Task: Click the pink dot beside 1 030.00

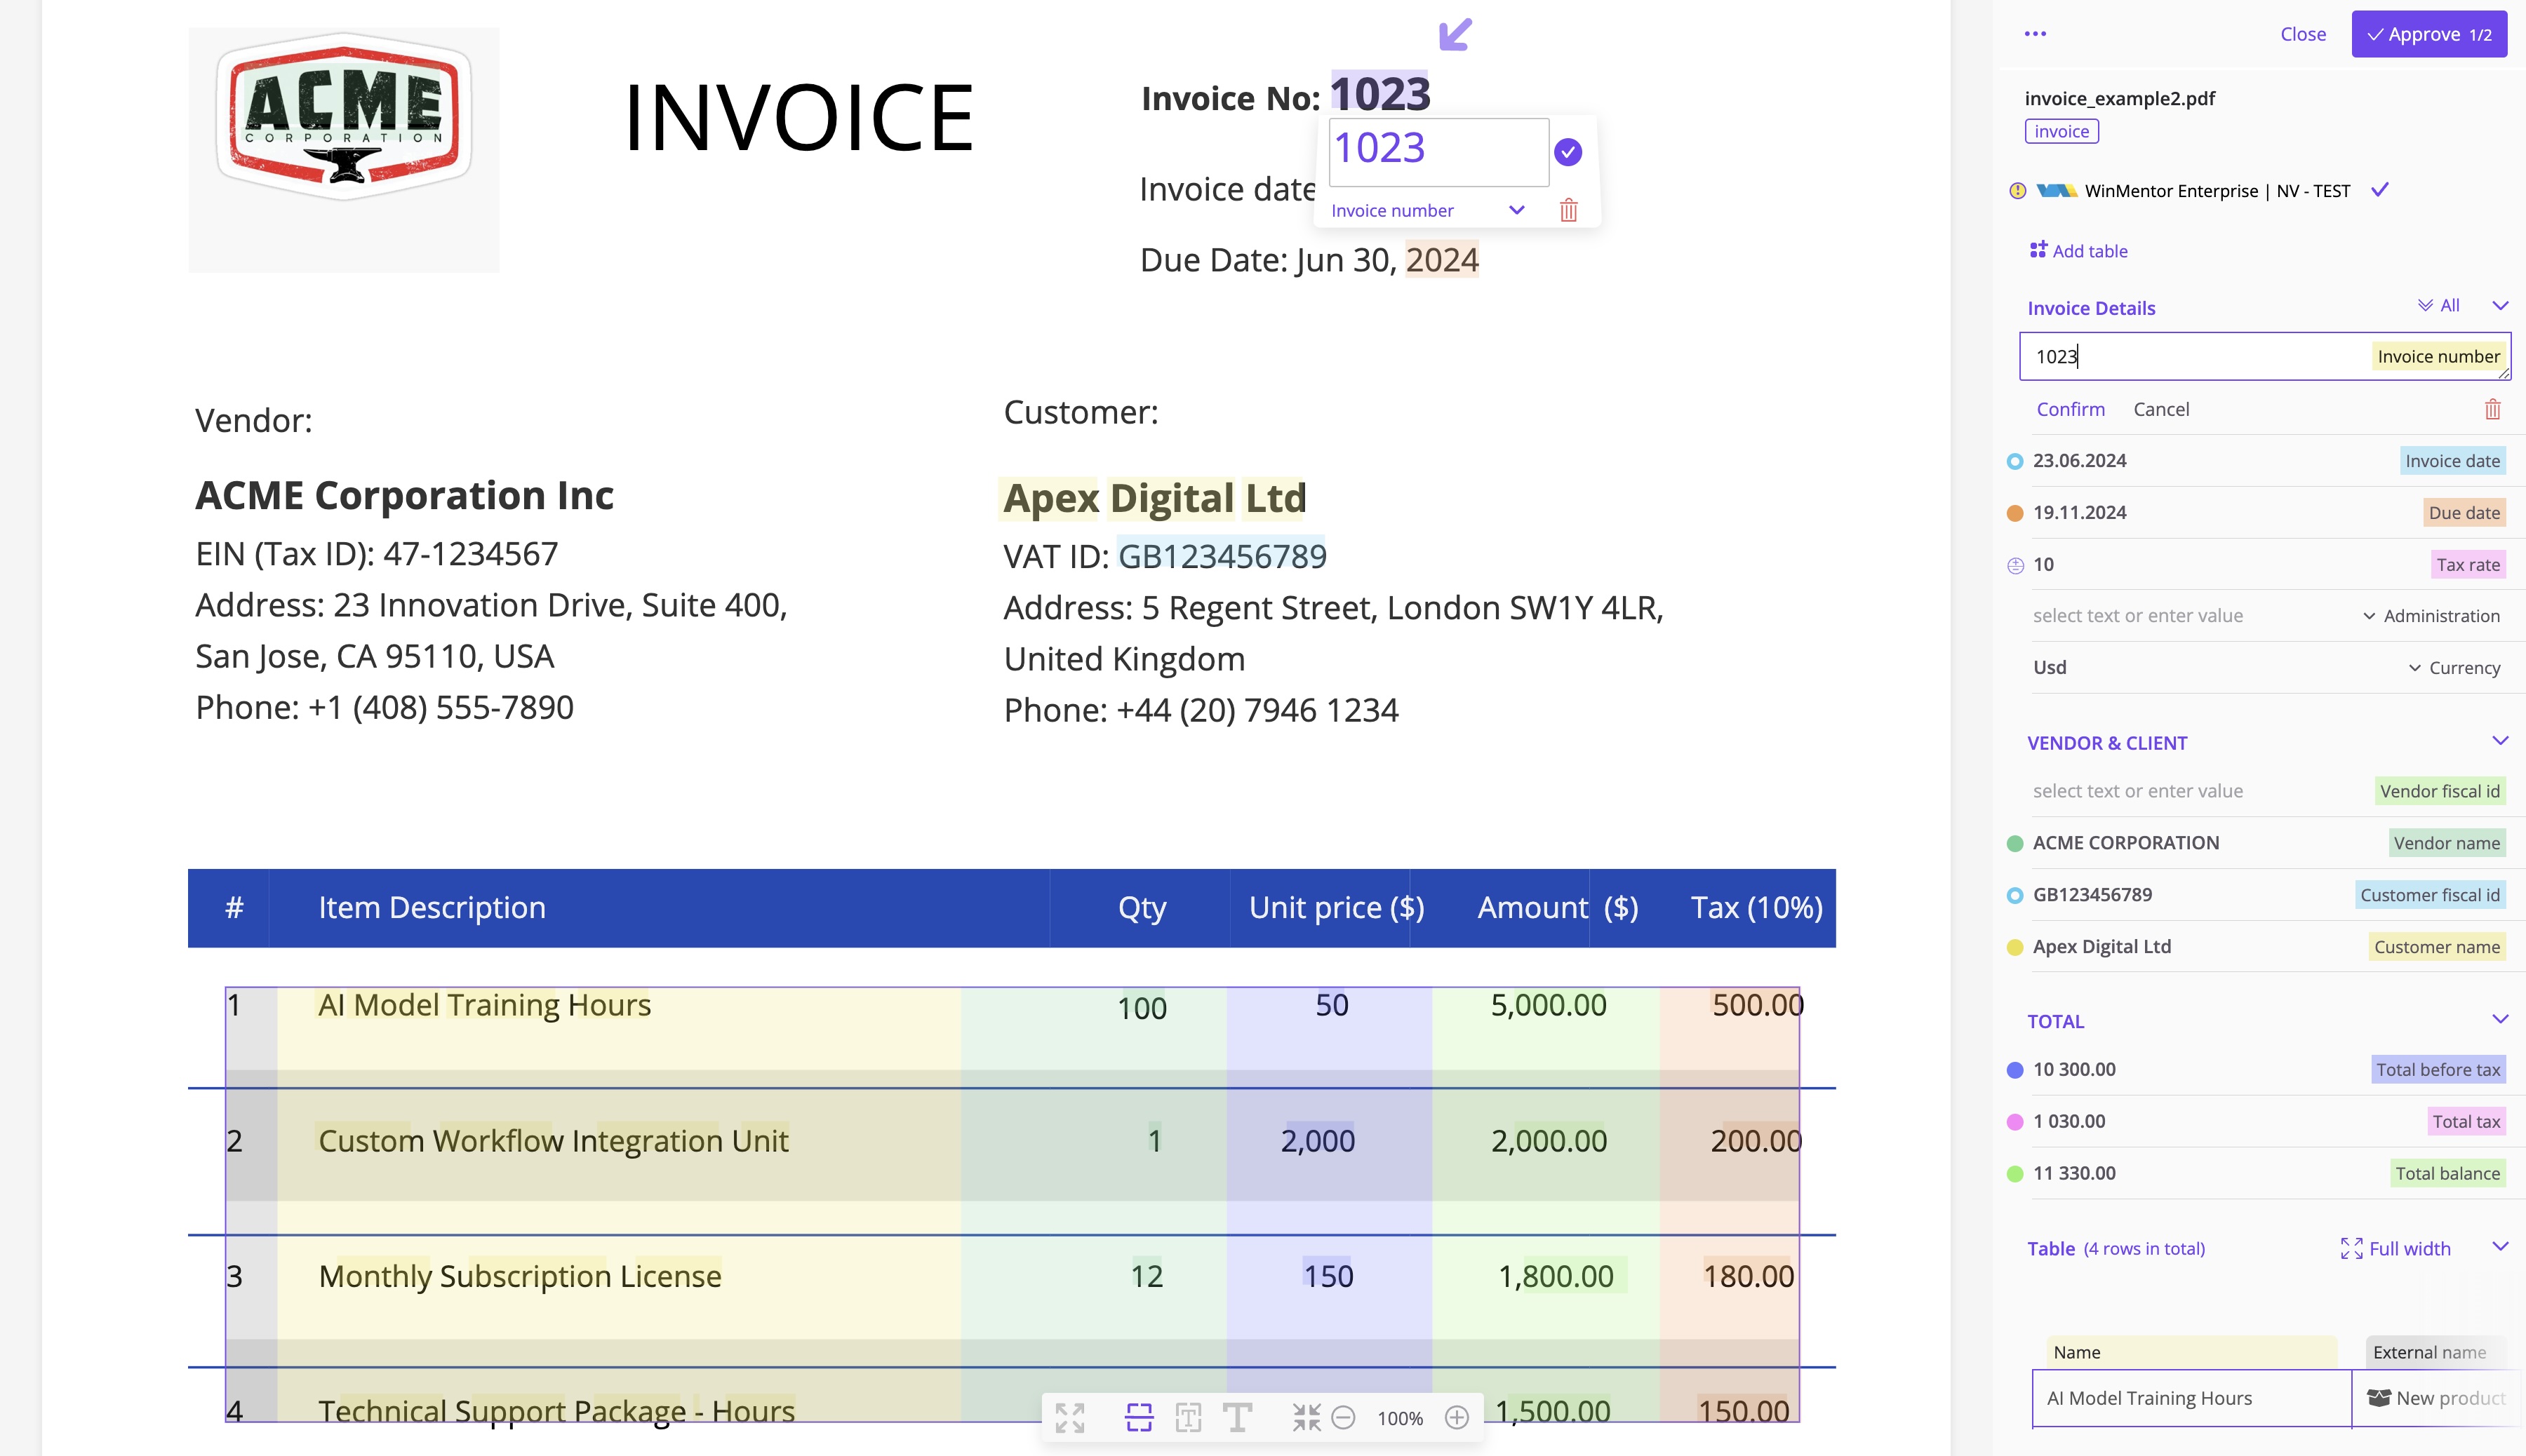Action: click(x=2014, y=1122)
